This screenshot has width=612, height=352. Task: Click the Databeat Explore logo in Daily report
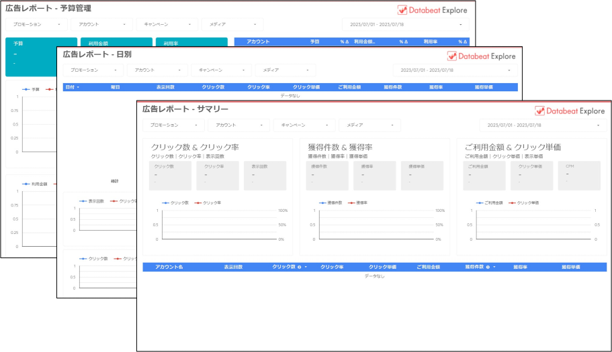(x=481, y=56)
